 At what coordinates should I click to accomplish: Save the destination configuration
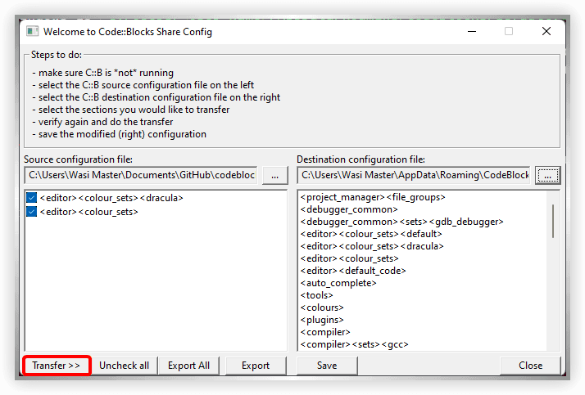point(327,366)
